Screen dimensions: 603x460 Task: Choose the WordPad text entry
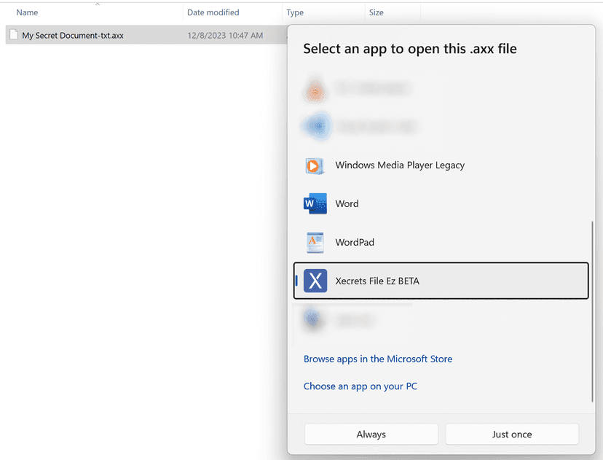click(x=355, y=243)
